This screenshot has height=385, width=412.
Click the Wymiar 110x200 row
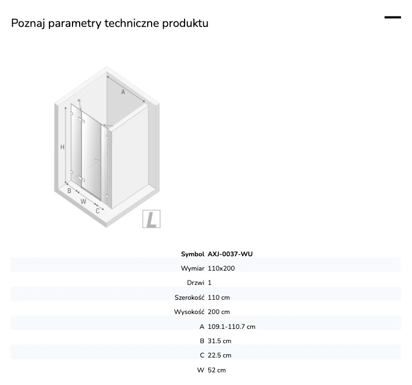click(206, 268)
